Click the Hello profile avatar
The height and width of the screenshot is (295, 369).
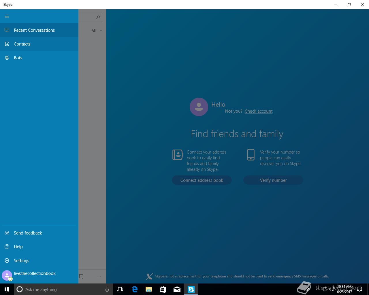(199, 107)
